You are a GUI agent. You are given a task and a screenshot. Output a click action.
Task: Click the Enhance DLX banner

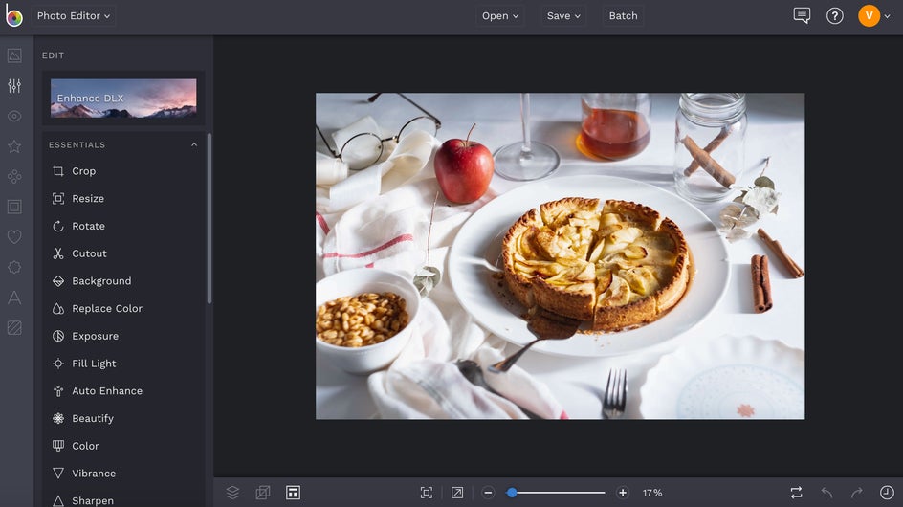[123, 98]
